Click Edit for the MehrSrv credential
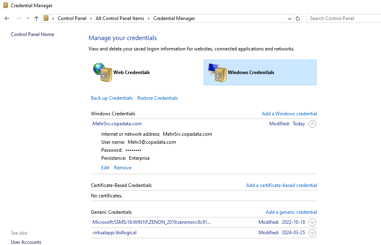The image size is (381, 245). pos(105,168)
